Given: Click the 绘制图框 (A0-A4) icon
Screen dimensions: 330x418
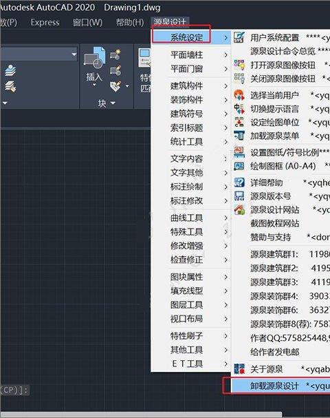Looking at the screenshot, I should [239, 166].
